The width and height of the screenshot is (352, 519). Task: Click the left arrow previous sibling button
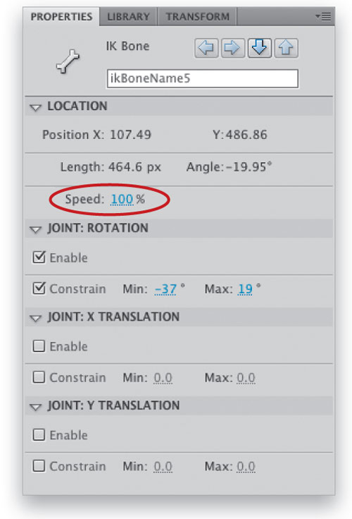tap(206, 48)
